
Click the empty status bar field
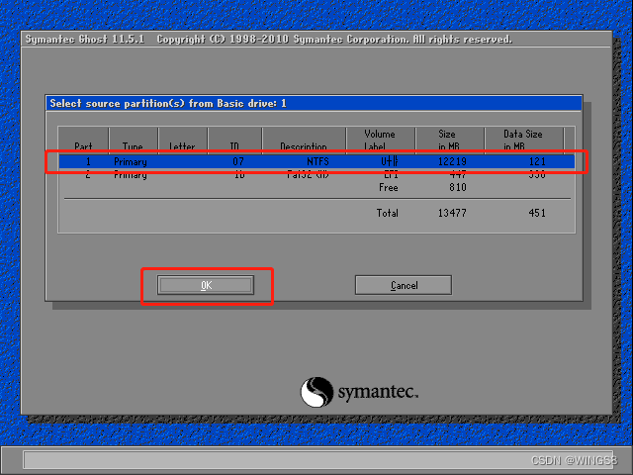click(x=318, y=460)
